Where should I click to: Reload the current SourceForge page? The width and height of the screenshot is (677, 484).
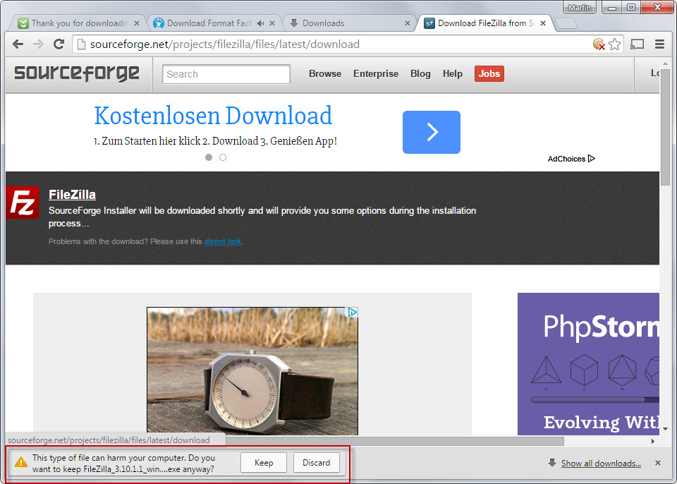point(59,44)
